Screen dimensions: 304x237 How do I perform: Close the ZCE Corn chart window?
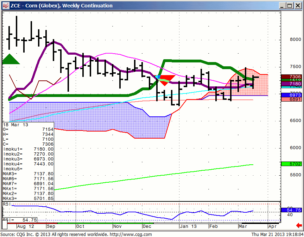click(298, 6)
